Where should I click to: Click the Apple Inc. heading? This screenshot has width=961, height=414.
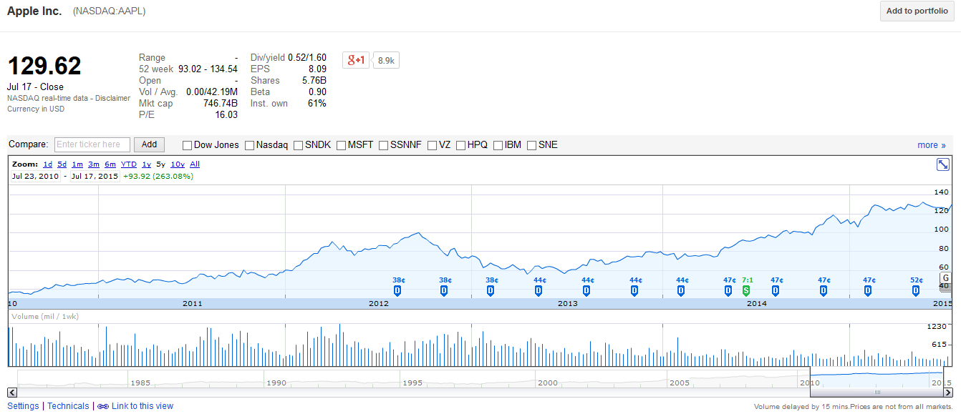34,11
